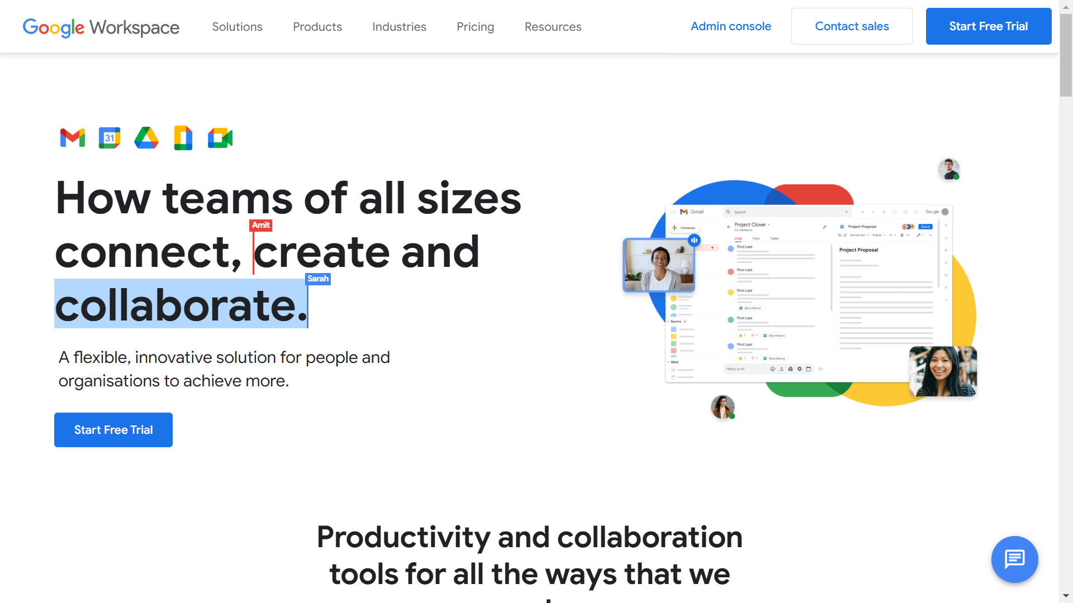The height and width of the screenshot is (603, 1073).
Task: Select the Start Free Trial top nav
Action: click(x=988, y=26)
